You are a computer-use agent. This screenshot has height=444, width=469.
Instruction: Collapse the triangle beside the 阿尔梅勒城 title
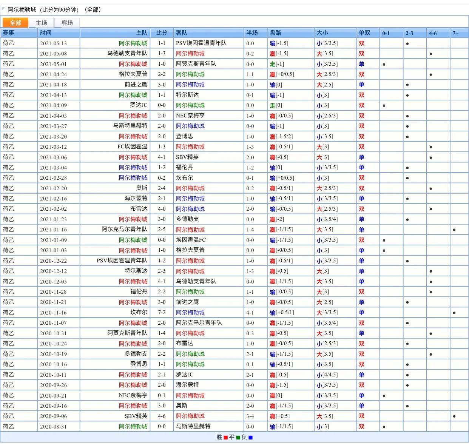click(x=3, y=9)
